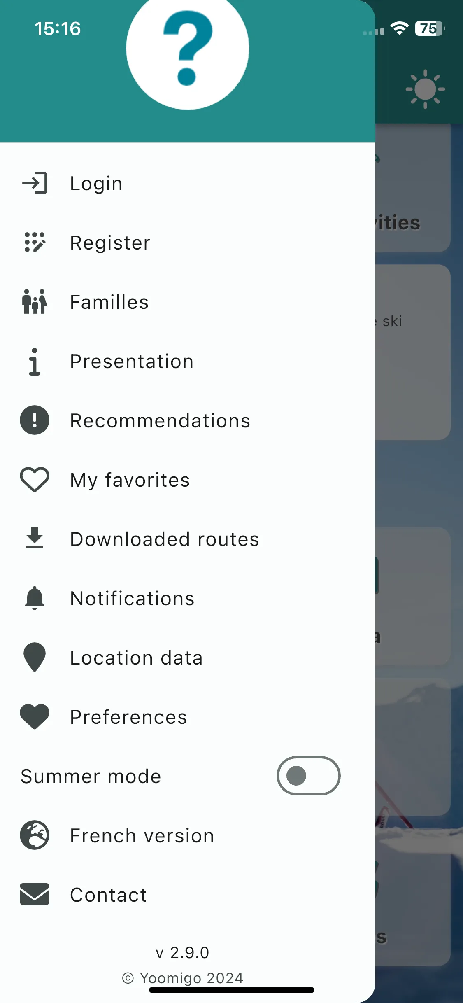The width and height of the screenshot is (463, 1003).
Task: Tap the filled heart Preferences icon
Action: (35, 717)
